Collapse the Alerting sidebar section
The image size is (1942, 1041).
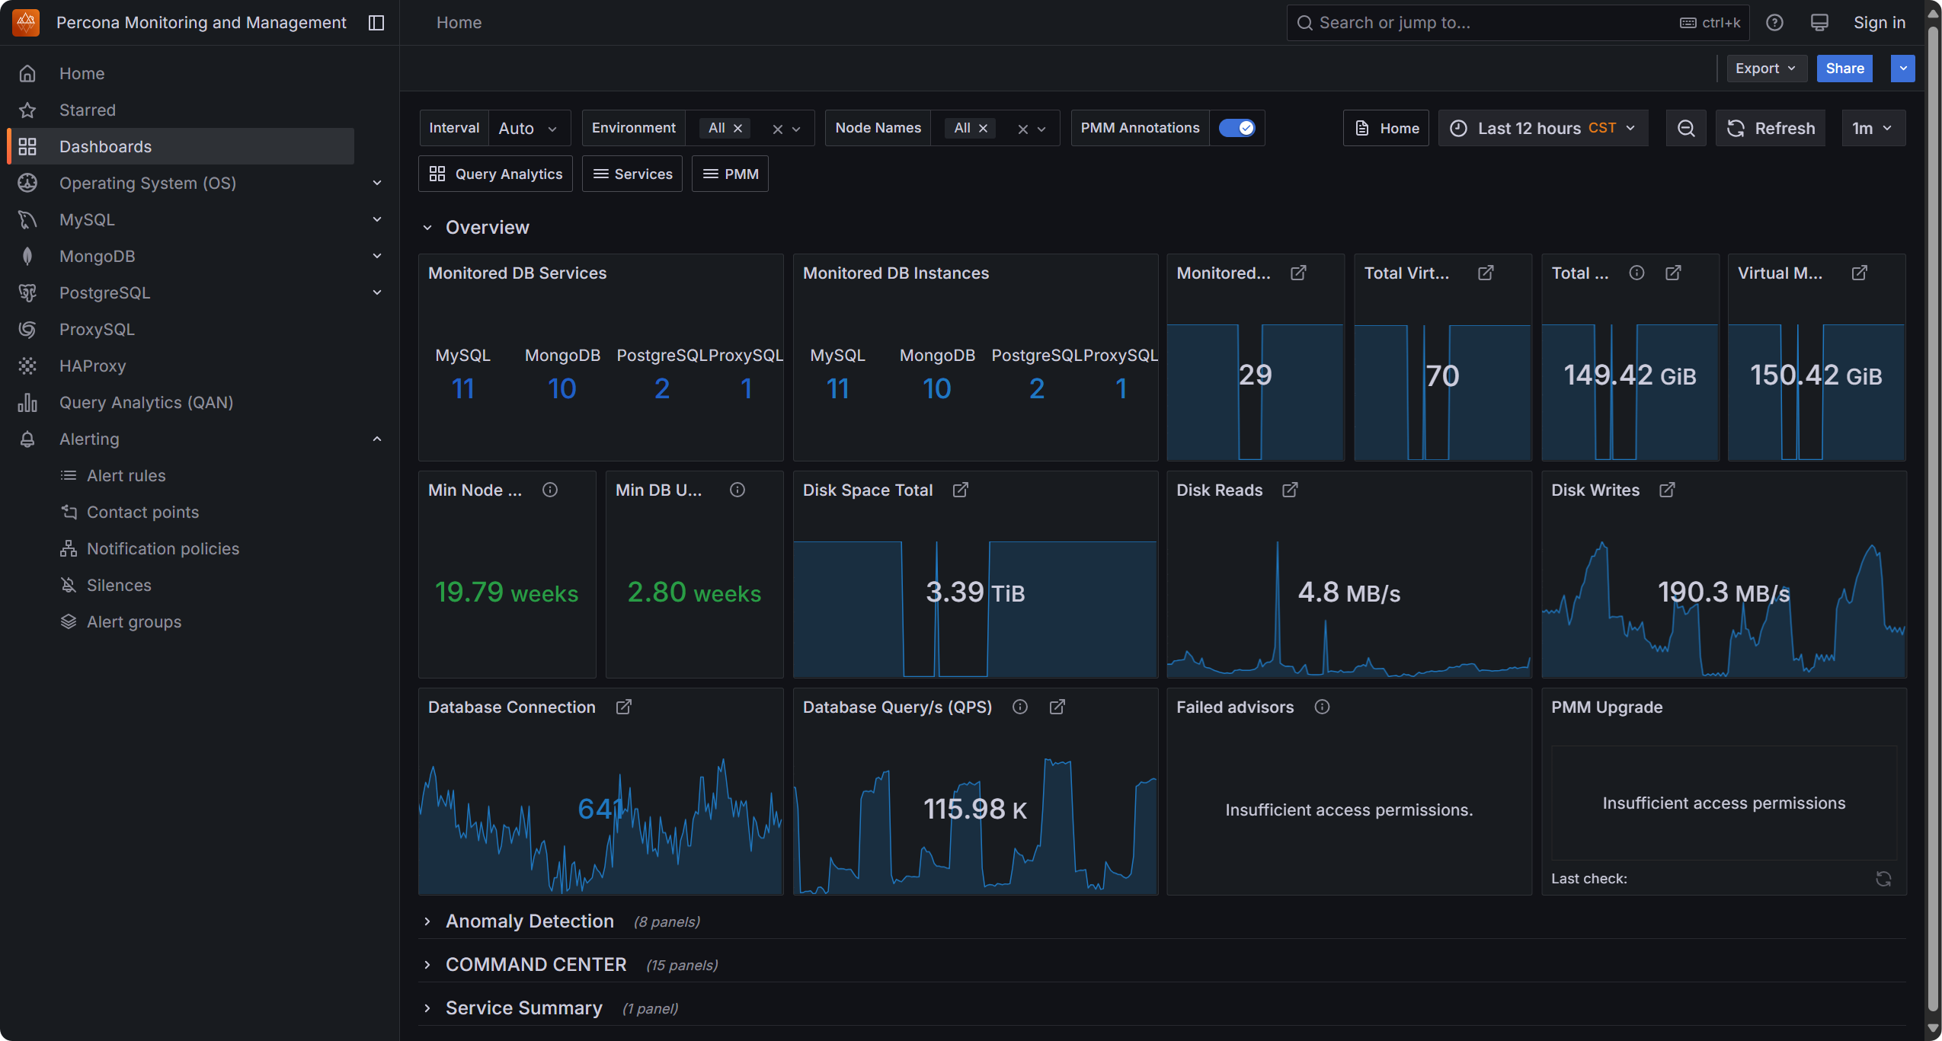coord(376,439)
